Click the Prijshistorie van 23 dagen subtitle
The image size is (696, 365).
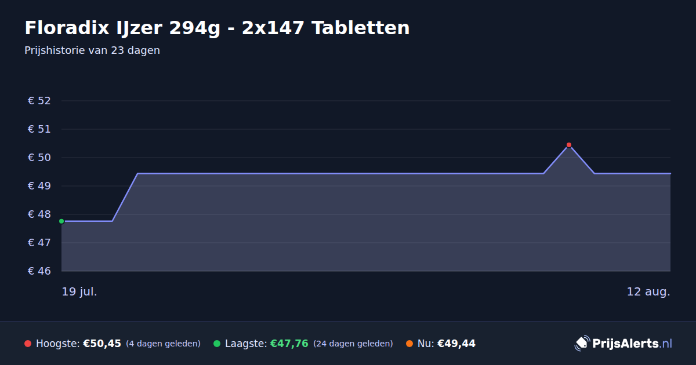[x=92, y=50]
